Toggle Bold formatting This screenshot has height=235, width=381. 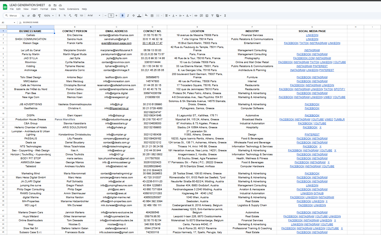point(122,16)
